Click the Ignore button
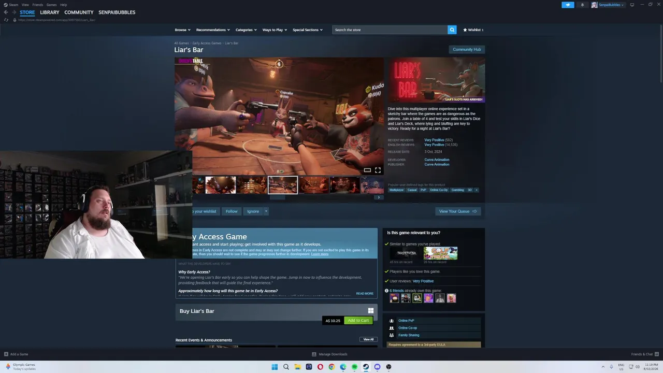 253,211
